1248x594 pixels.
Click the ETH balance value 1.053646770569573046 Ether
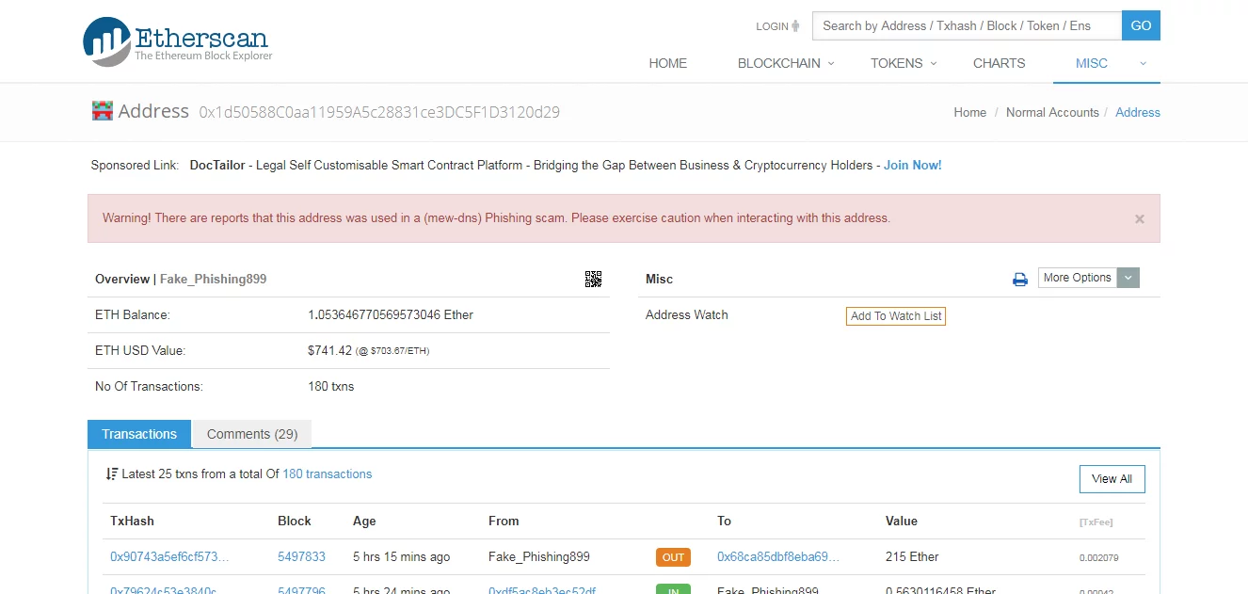click(x=391, y=314)
